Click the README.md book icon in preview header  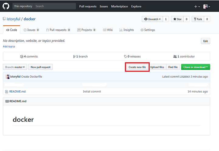click(7, 101)
